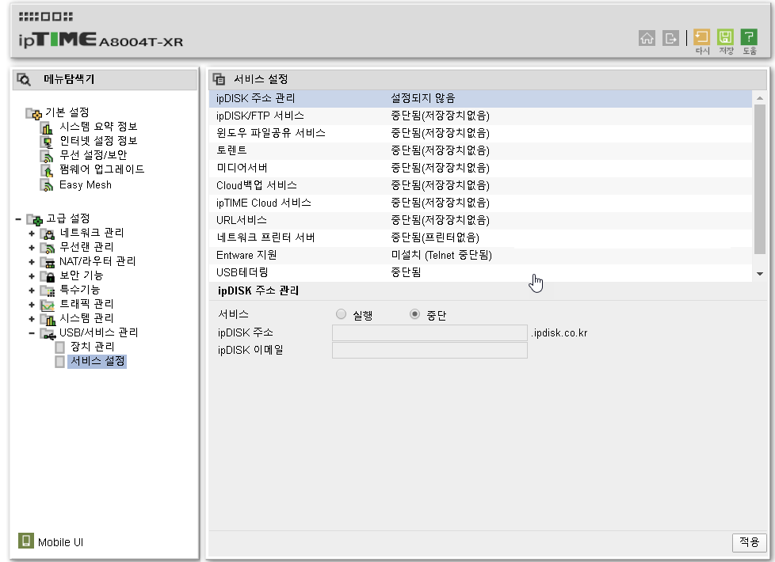This screenshot has height=562, width=775.
Task: Select the Cloud백업 서비스 row
Action: [480, 185]
